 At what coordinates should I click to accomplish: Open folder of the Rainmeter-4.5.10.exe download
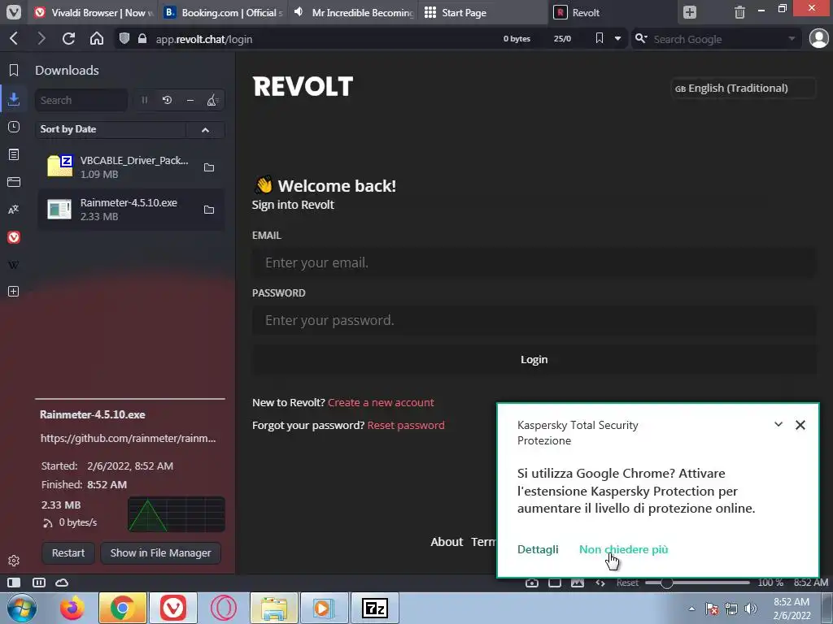pos(209,210)
